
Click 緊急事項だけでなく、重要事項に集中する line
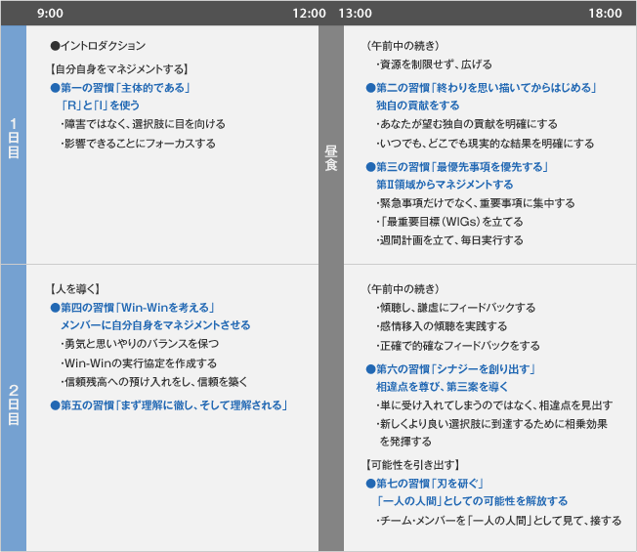click(476, 203)
